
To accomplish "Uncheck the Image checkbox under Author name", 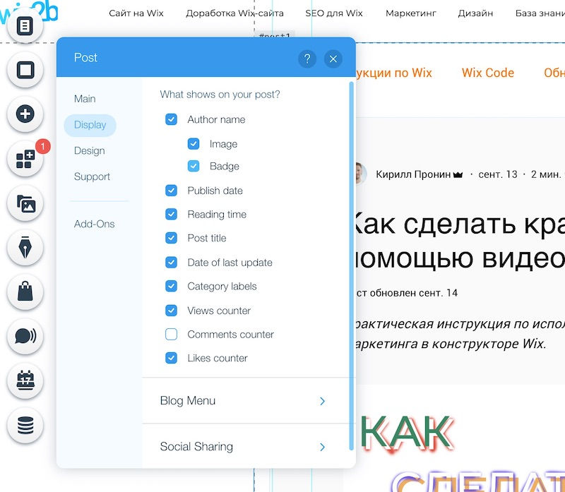I will coord(194,144).
